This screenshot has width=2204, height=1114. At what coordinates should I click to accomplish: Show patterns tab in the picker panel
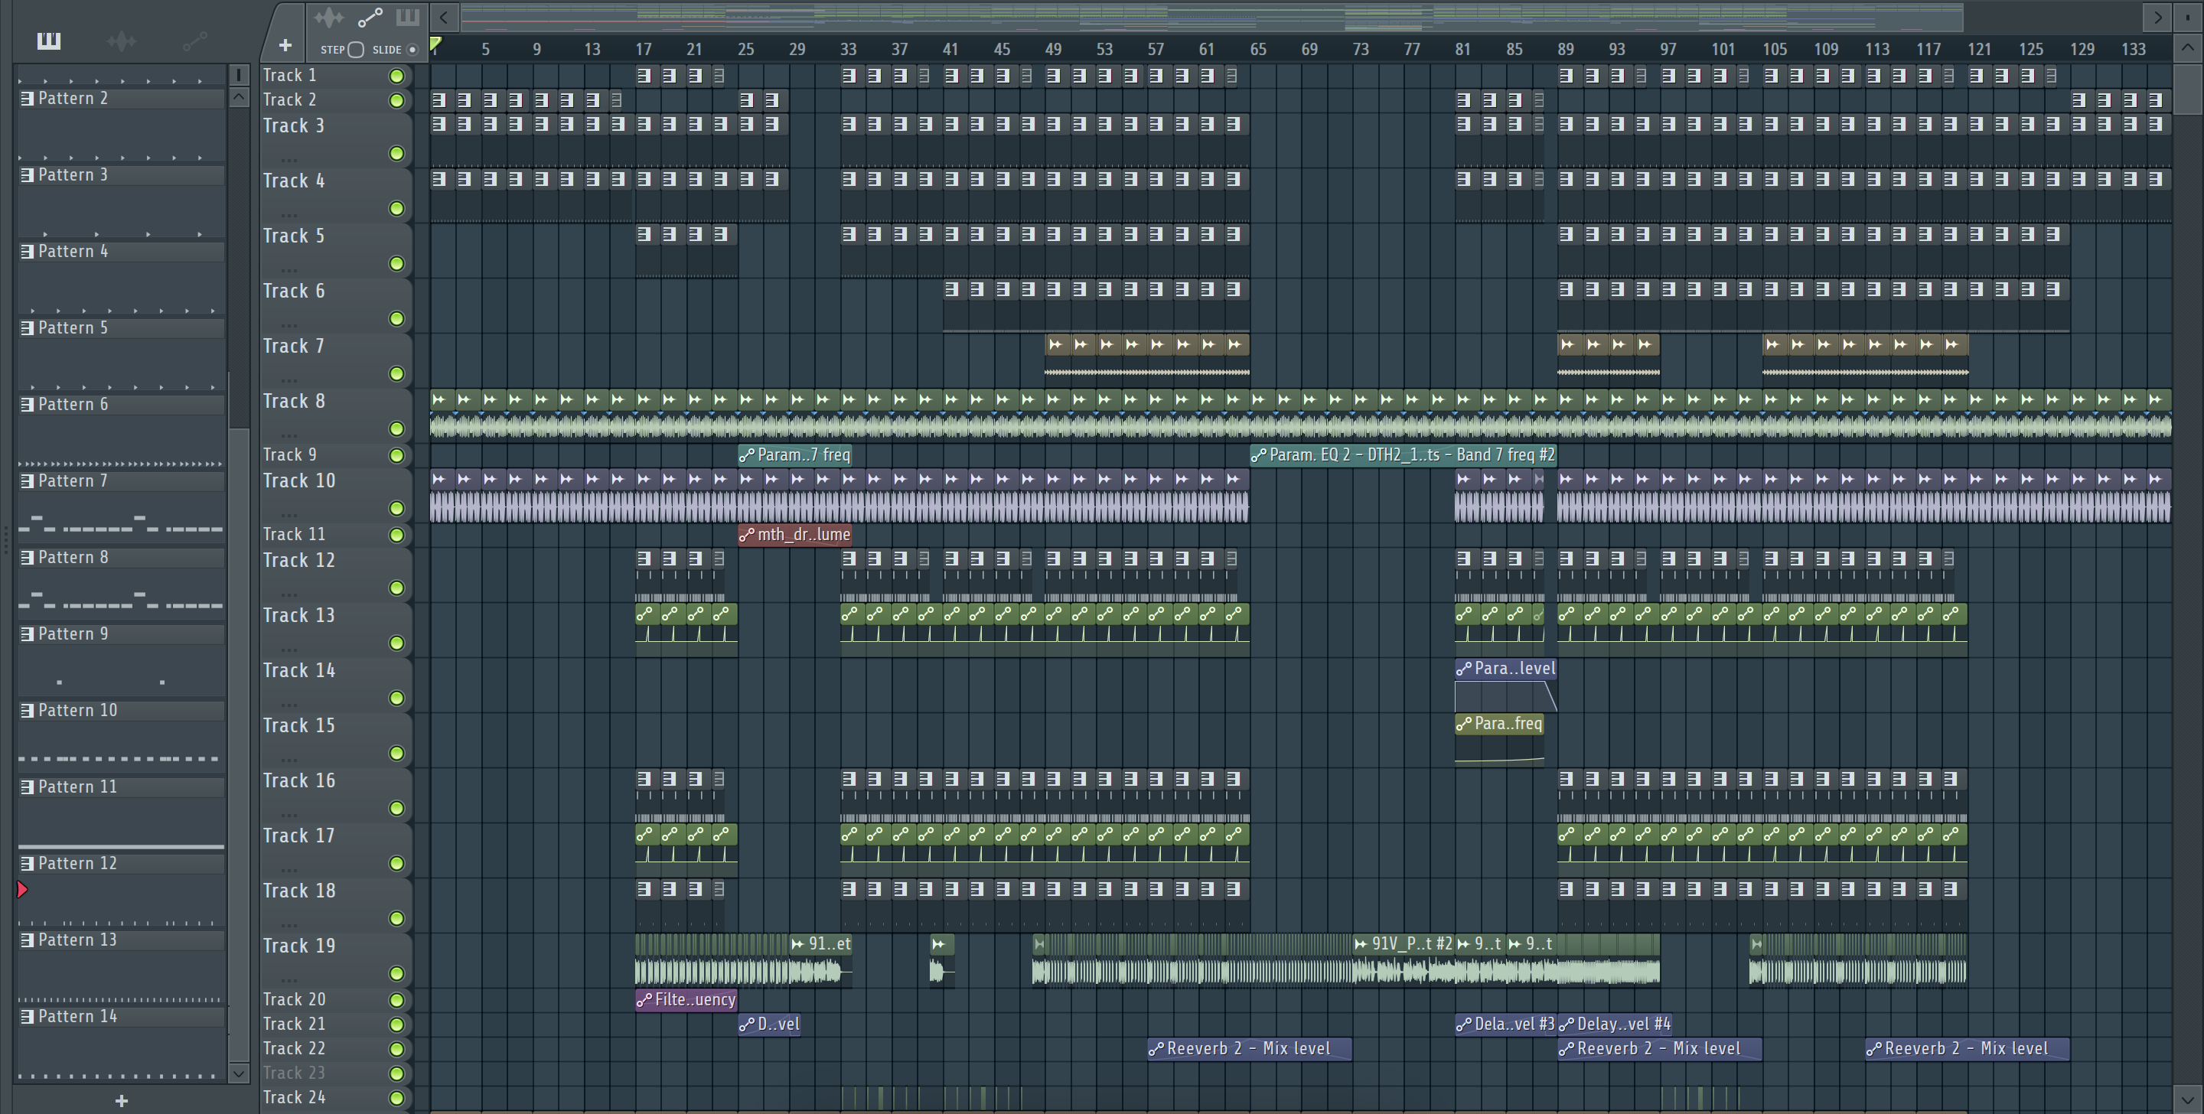[49, 41]
